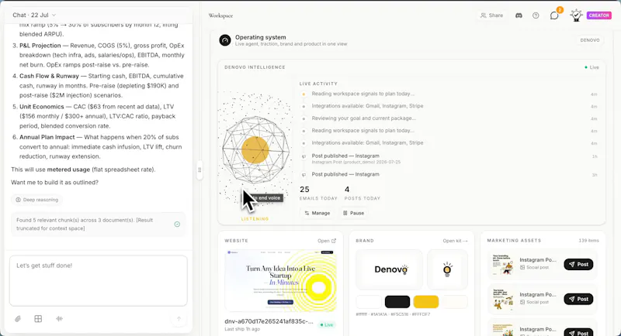Click the CREATOR badge

[598, 15]
